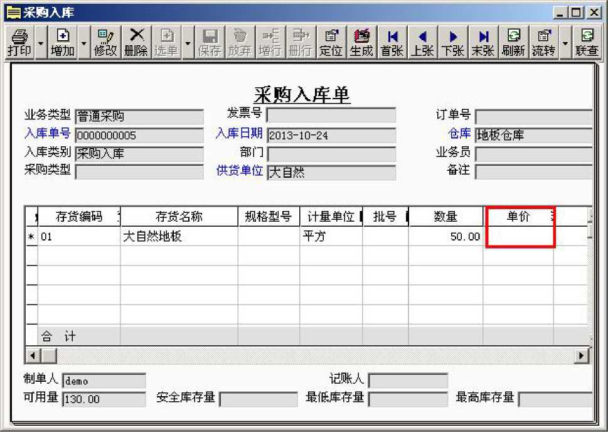This screenshot has width=608, height=432.
Task: Open the dropdown arrow next to 打印
Action: (41, 42)
